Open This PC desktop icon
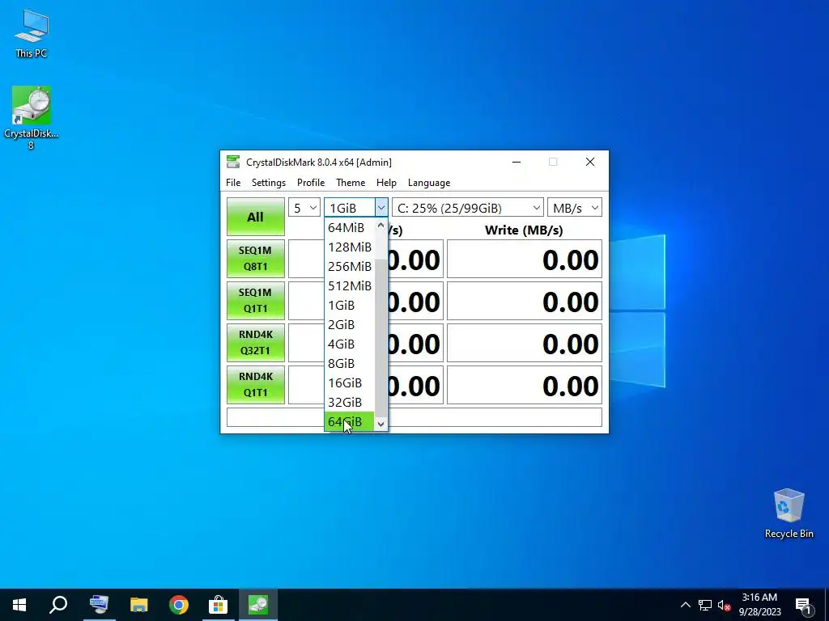 click(x=32, y=34)
